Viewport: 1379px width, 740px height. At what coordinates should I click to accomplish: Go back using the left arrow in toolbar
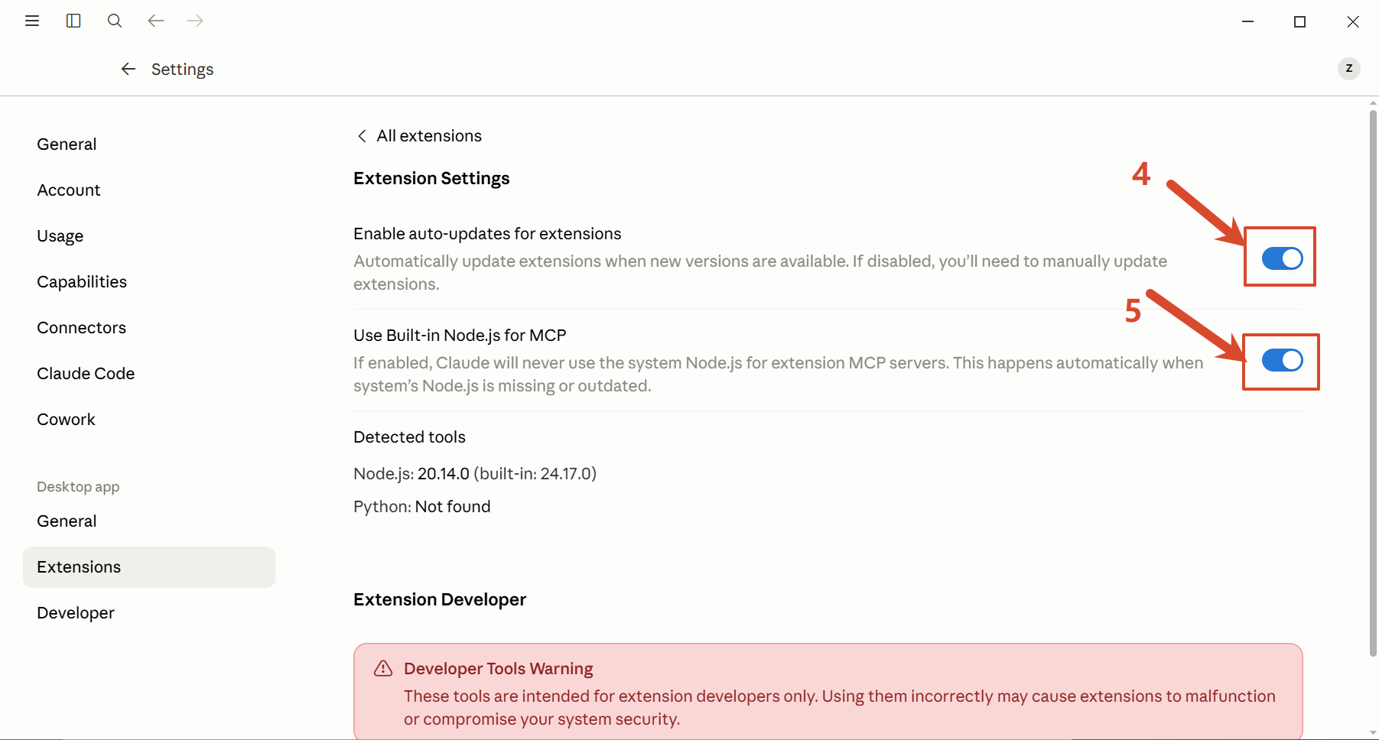pyautogui.click(x=156, y=21)
